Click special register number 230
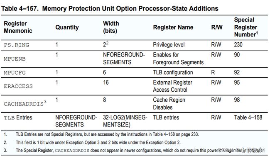 238,45
